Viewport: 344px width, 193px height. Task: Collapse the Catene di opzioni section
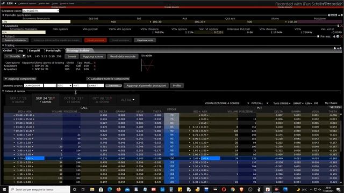click(3, 91)
